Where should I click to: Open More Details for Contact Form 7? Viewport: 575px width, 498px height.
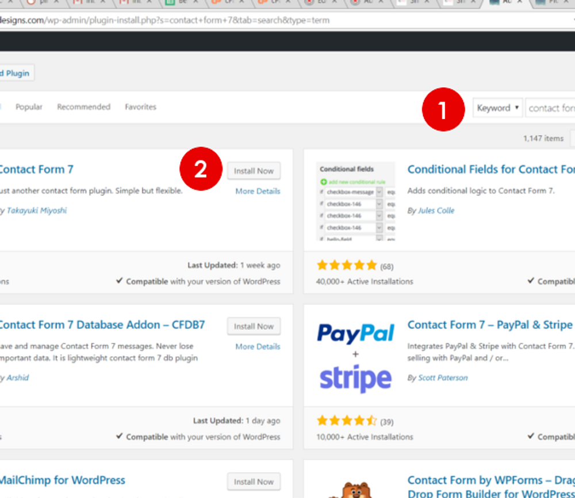pos(258,191)
